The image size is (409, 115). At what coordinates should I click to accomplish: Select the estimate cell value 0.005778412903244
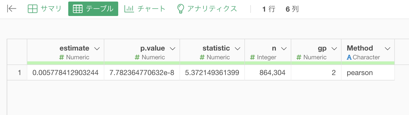(x=65, y=73)
